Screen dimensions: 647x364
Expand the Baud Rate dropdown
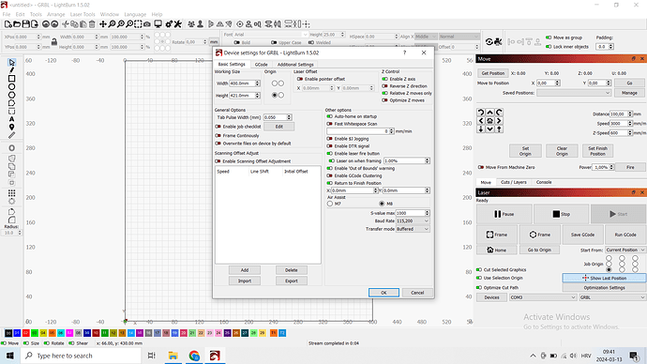(413, 220)
